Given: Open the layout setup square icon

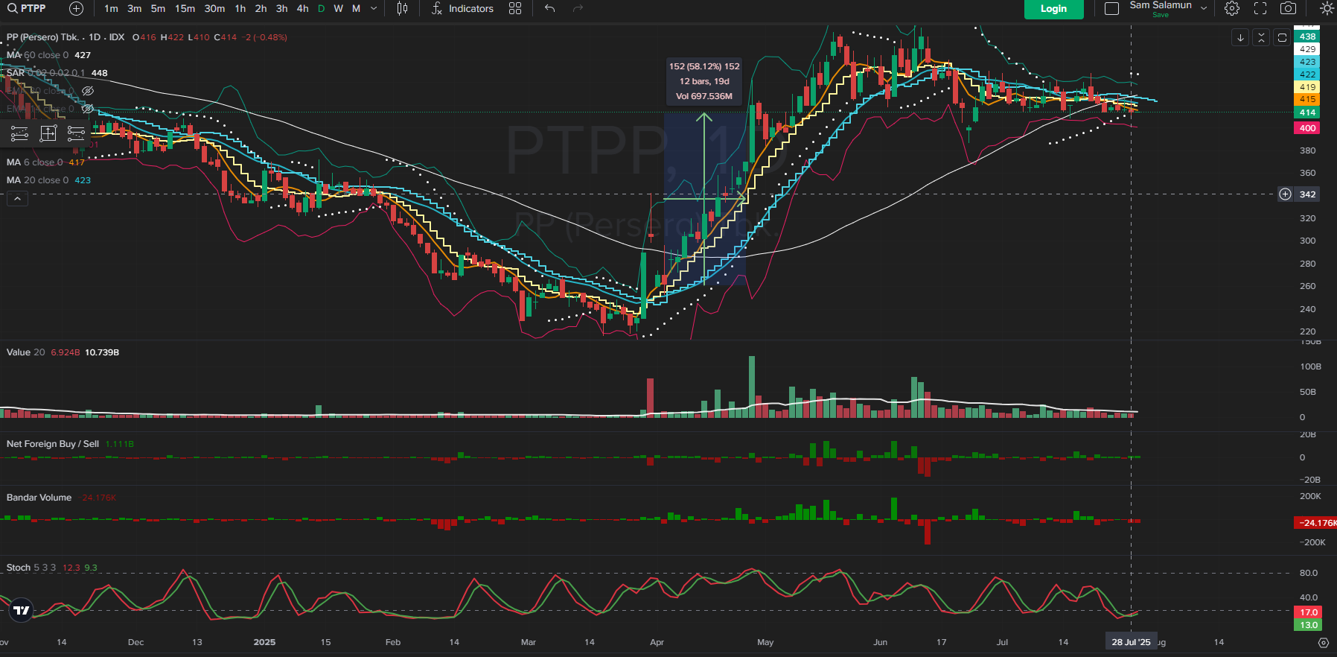Looking at the screenshot, I should click(1111, 8).
